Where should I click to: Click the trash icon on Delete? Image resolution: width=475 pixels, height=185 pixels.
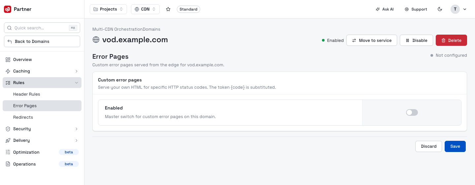pos(444,41)
